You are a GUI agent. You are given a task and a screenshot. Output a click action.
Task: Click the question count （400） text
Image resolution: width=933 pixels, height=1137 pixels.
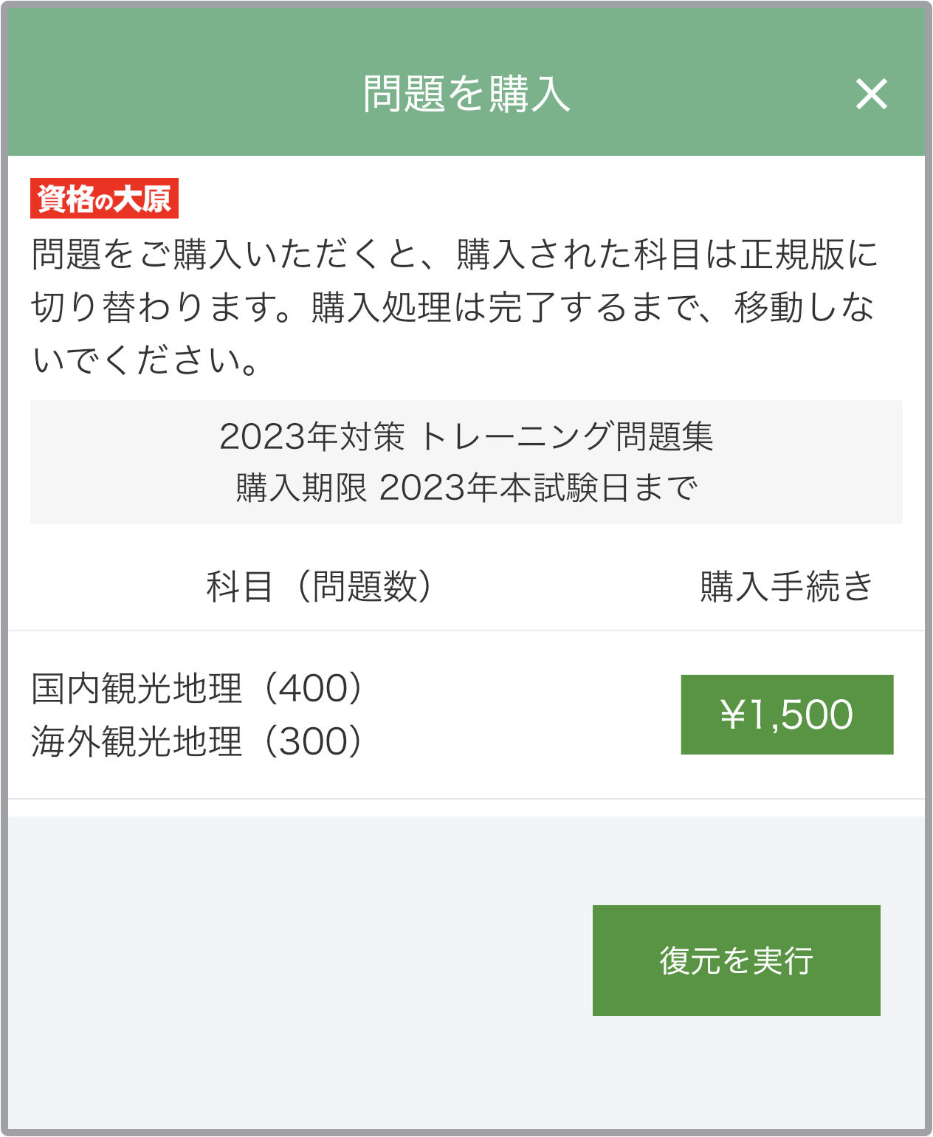313,688
